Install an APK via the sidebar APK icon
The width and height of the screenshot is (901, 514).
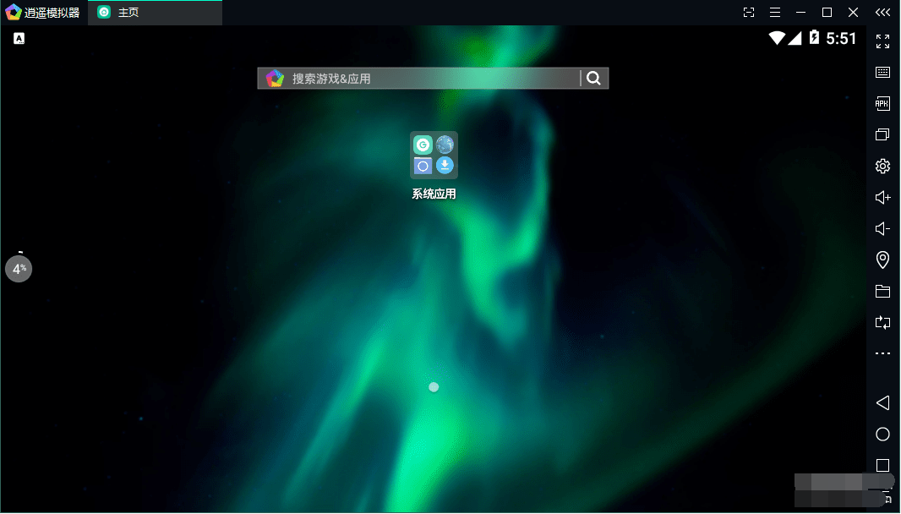[882, 102]
